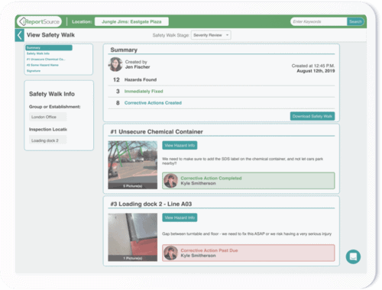Click View Hazard Info for Loading dock 2

[180, 217]
